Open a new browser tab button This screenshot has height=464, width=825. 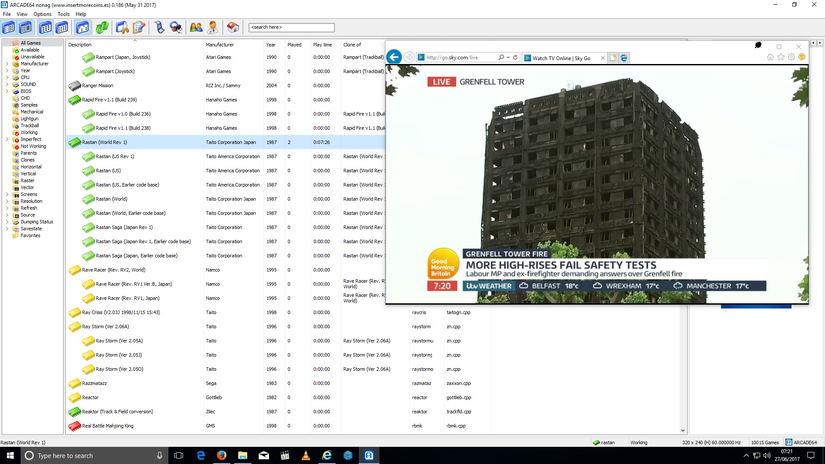click(613, 58)
